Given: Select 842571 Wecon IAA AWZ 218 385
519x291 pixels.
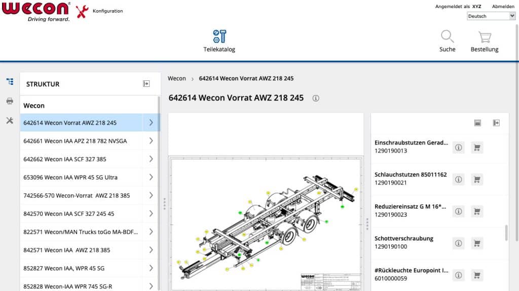Looking at the screenshot, I should click(82, 250).
